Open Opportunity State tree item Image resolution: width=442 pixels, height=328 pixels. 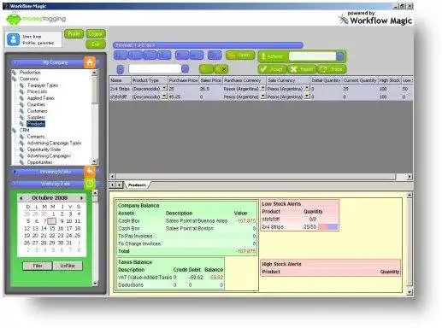pos(44,149)
